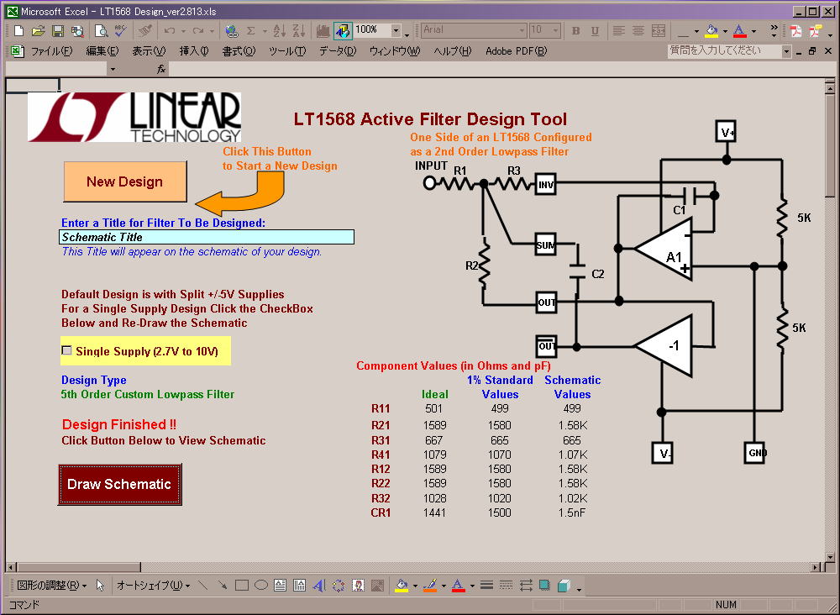Open the Chart Wizard
The image size is (840, 615).
pos(323,31)
